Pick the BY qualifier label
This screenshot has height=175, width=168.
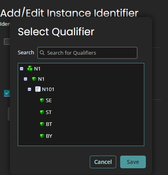pyautogui.click(x=49, y=136)
